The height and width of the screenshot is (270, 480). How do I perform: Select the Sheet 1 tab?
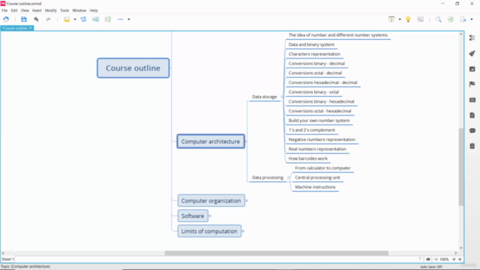click(7, 259)
